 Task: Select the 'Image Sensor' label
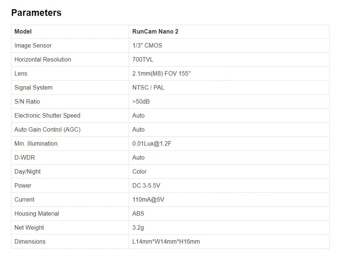[x=33, y=45]
